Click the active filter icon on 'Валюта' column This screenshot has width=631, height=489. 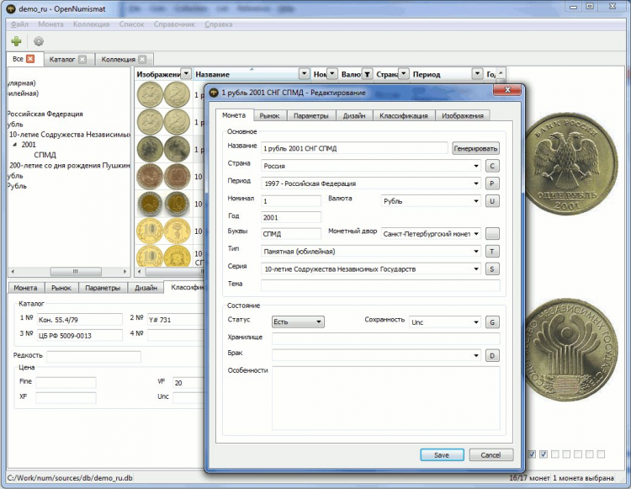(x=367, y=74)
